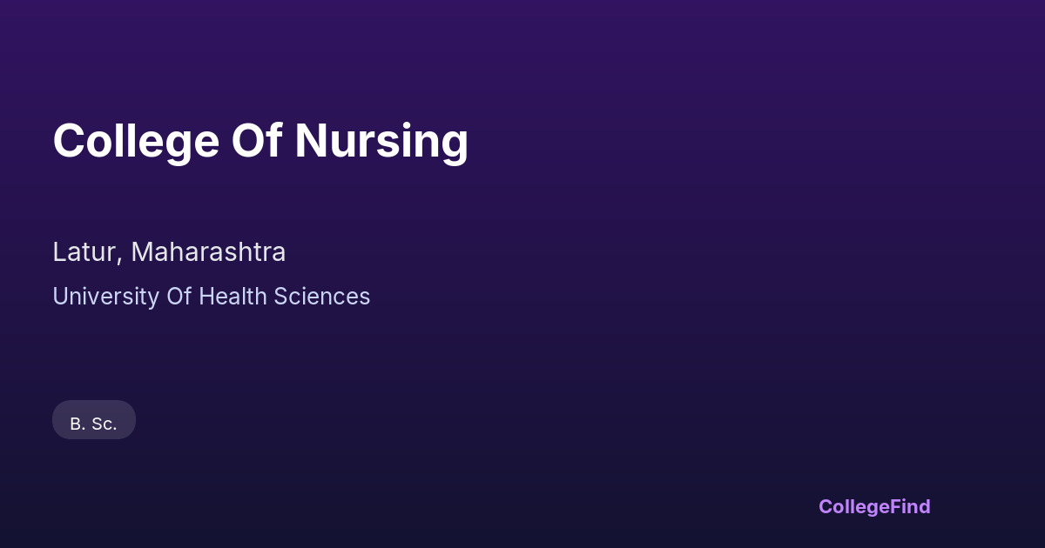The height and width of the screenshot is (548, 1045).
Task: Click the word University in the subtitle
Action: click(x=94, y=297)
